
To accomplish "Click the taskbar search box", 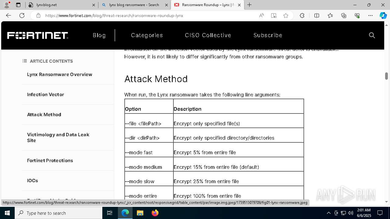I will click(x=58, y=213).
